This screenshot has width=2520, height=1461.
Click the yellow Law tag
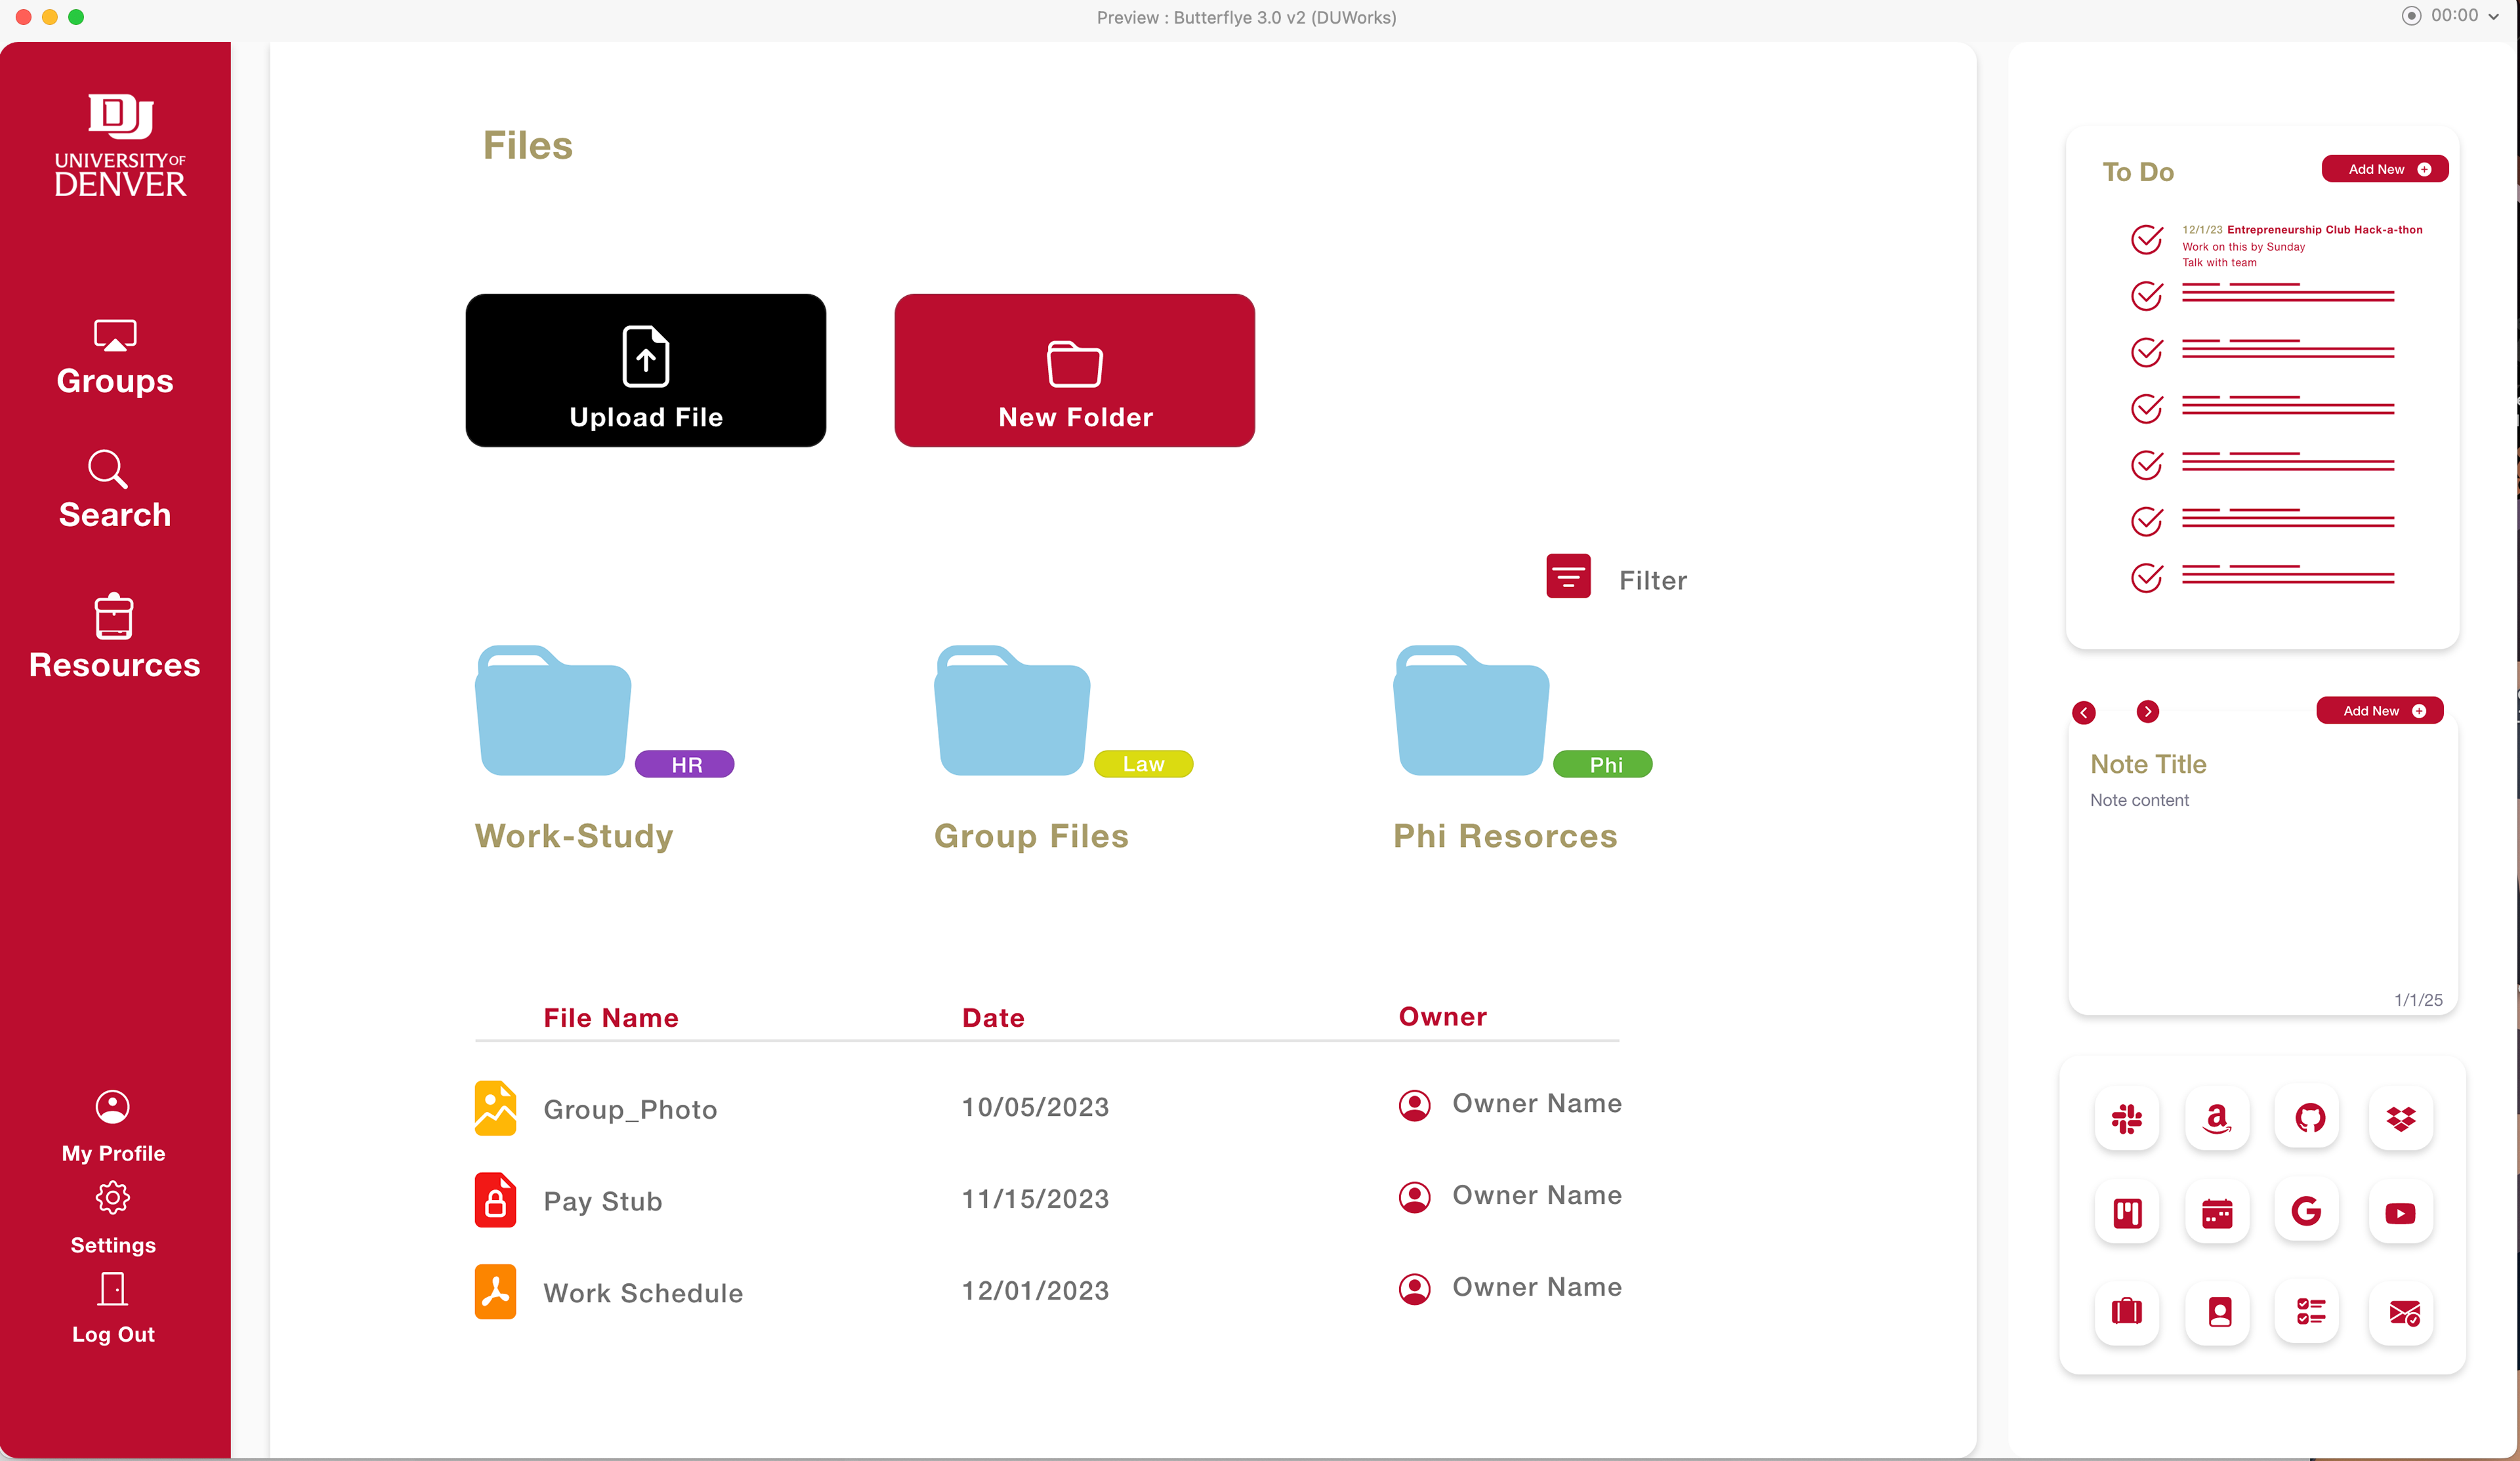click(x=1144, y=764)
